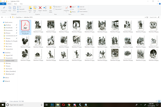Switch to details view layout icon
The image size is (161, 107).
click(157, 101)
